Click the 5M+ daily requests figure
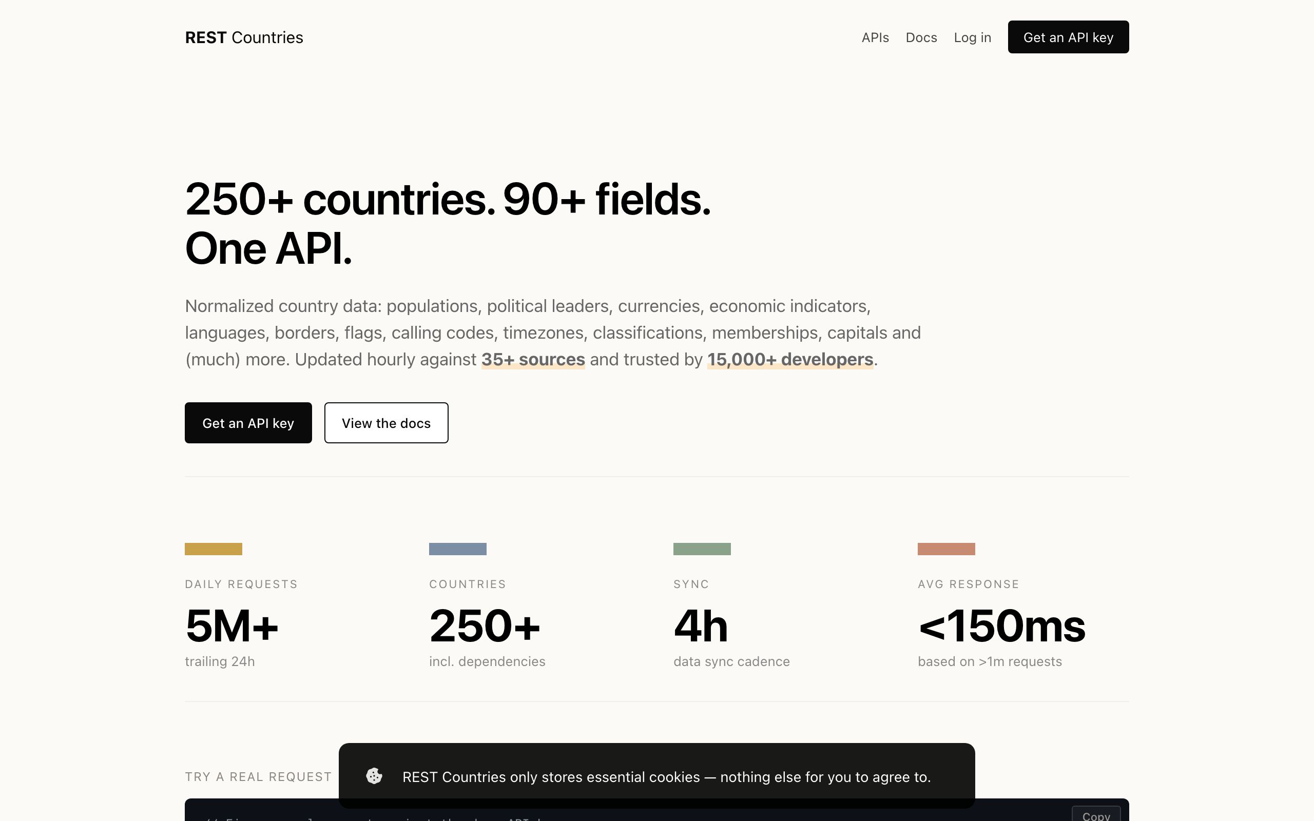 (x=232, y=625)
